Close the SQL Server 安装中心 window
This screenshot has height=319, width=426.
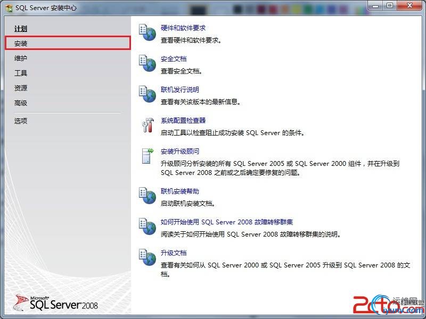coord(409,5)
